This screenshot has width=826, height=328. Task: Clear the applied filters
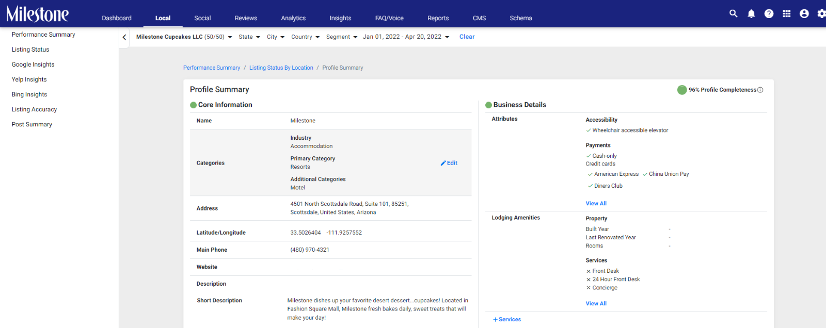467,37
